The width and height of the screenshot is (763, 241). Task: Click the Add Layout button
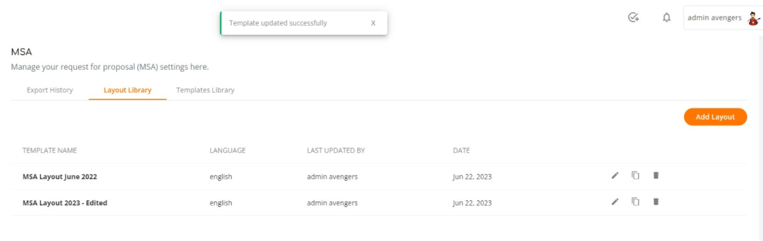(715, 117)
